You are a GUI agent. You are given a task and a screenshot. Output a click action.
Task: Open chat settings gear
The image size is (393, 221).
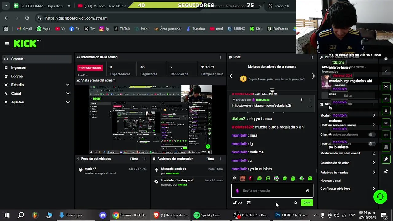[296, 203]
